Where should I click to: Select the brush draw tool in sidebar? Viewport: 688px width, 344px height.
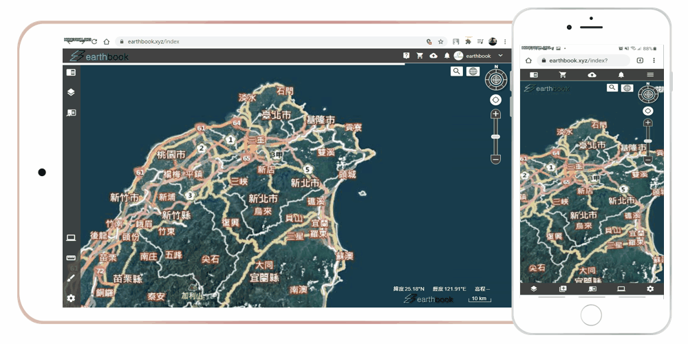pos(71,278)
